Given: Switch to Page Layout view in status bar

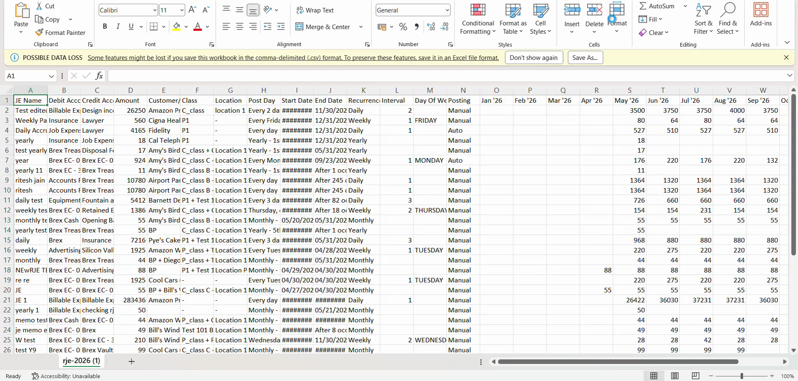Looking at the screenshot, I should click(675, 376).
